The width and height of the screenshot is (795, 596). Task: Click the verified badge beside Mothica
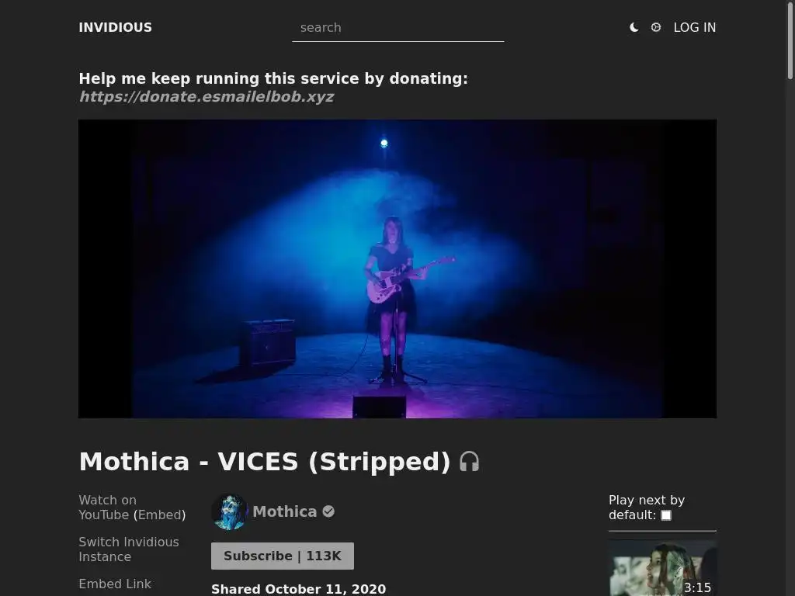(328, 511)
